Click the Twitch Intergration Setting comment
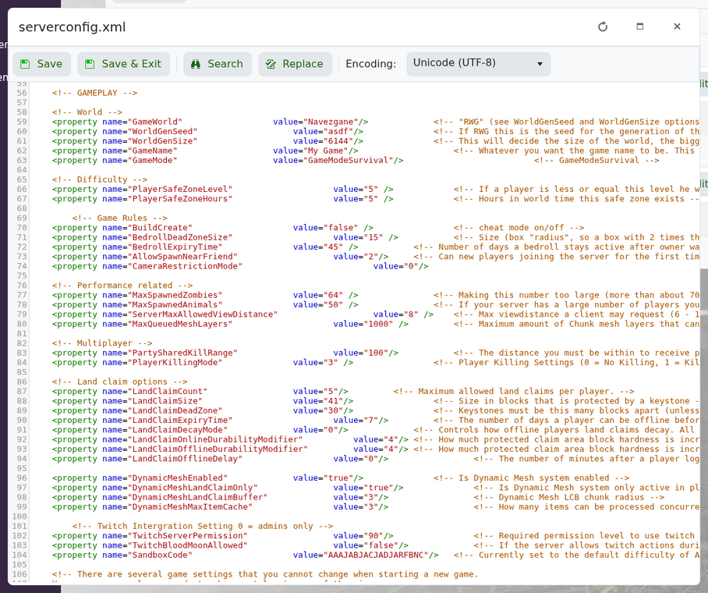708x593 pixels. point(203,527)
